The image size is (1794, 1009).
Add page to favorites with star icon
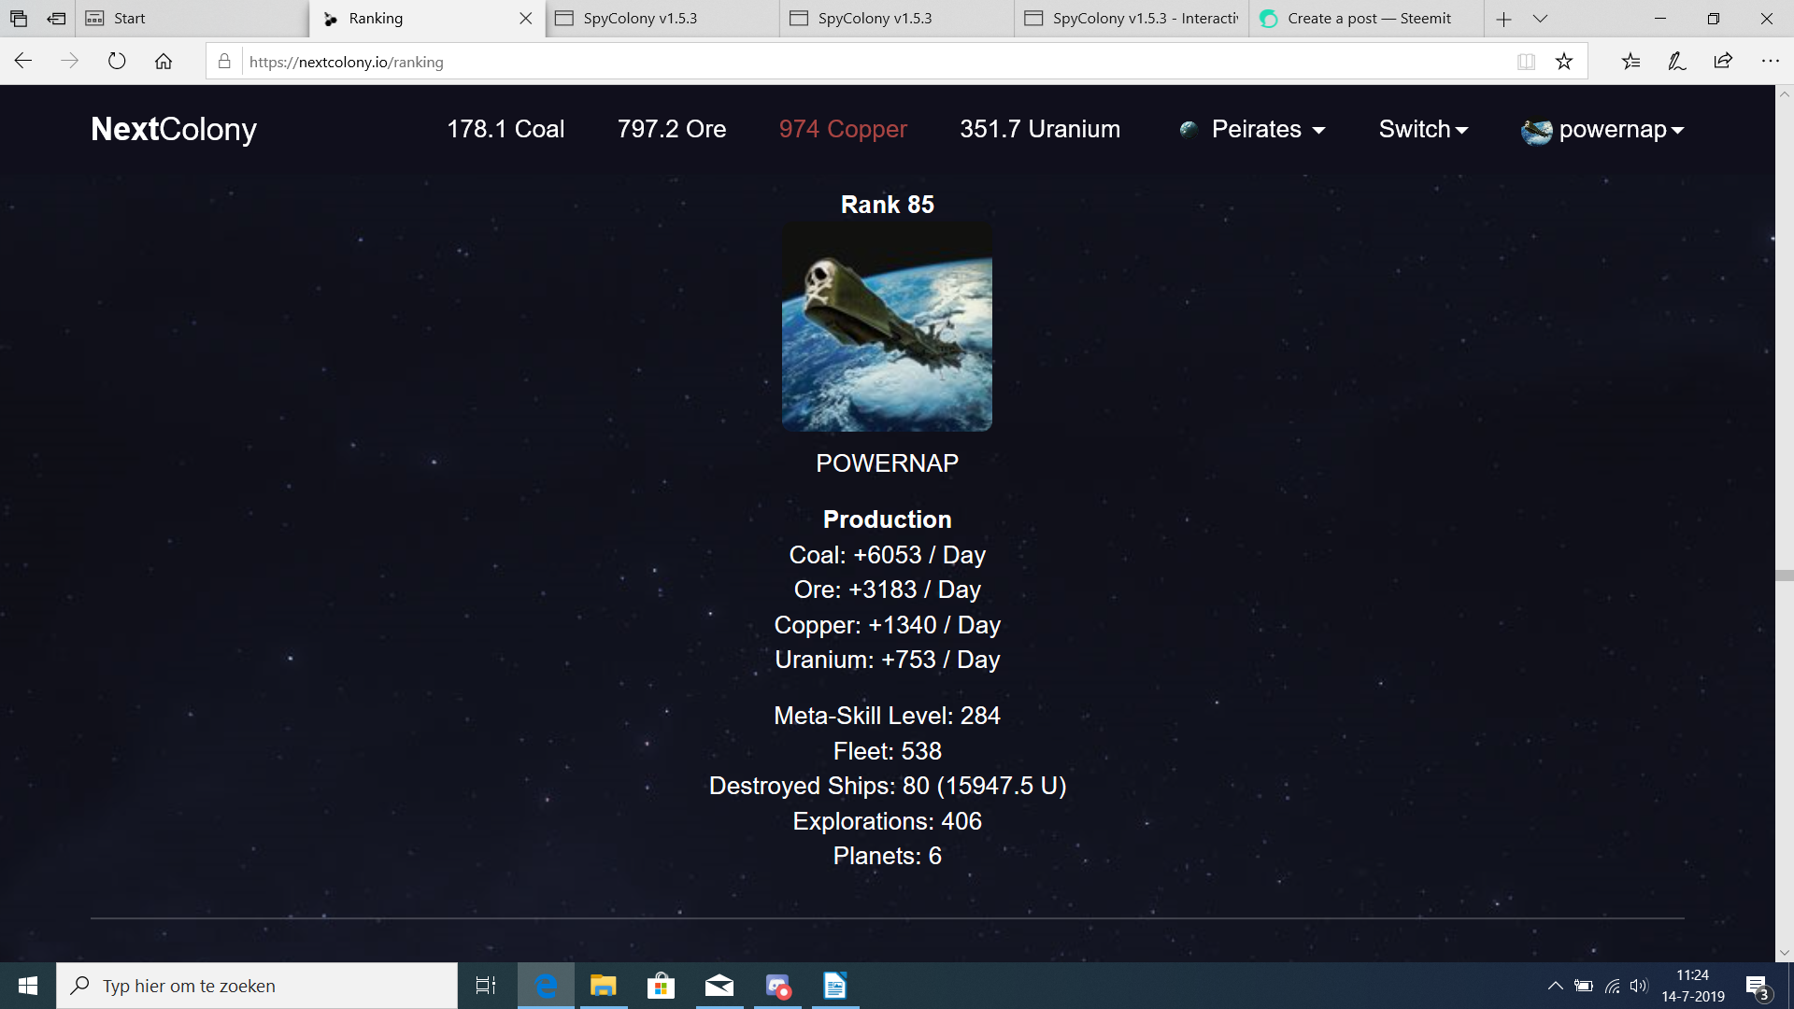pos(1564,62)
